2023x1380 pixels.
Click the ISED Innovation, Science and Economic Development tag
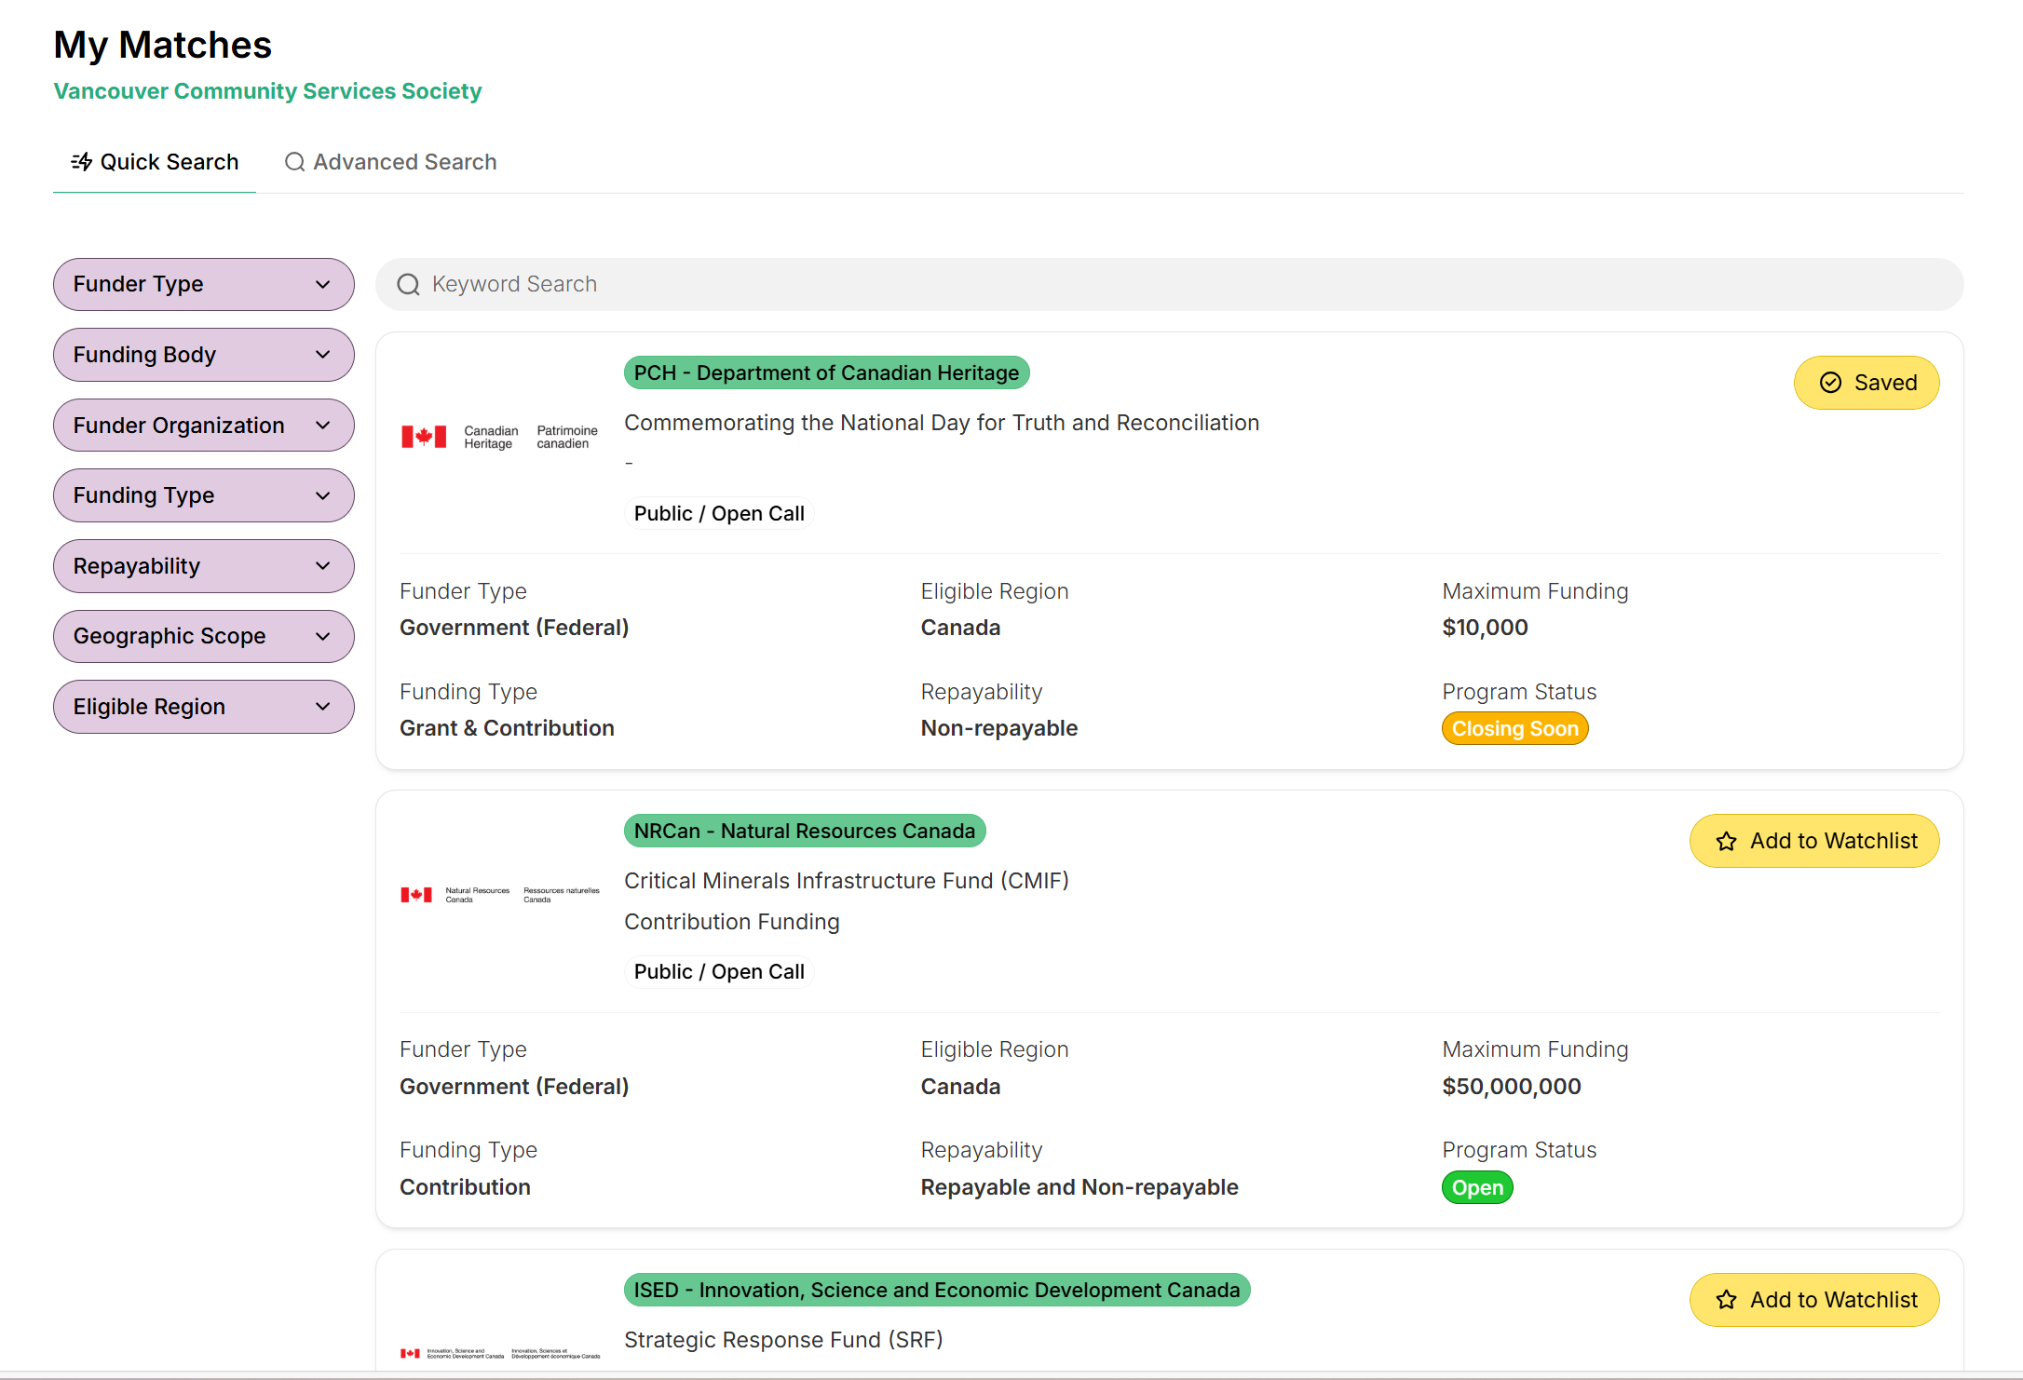pyautogui.click(x=937, y=1290)
